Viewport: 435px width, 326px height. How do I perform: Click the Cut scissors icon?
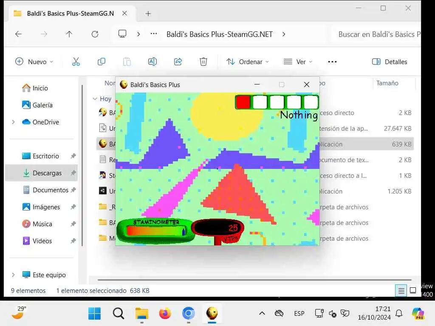76,62
